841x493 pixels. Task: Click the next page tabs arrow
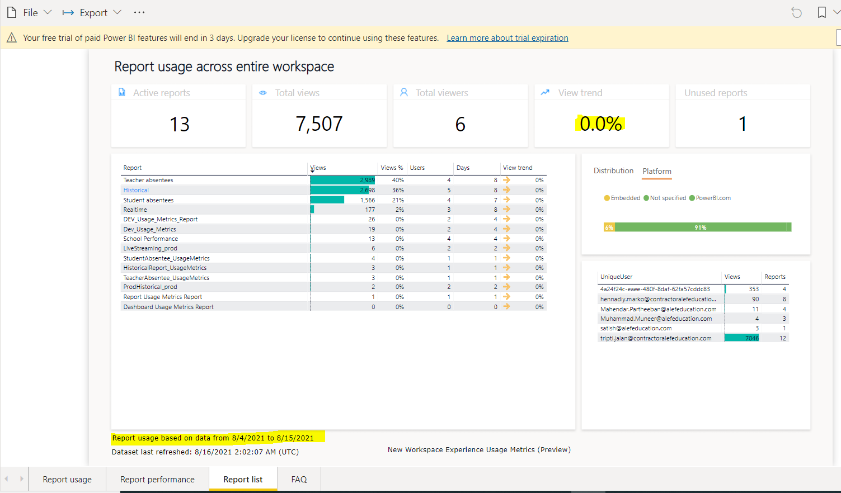tap(22, 479)
